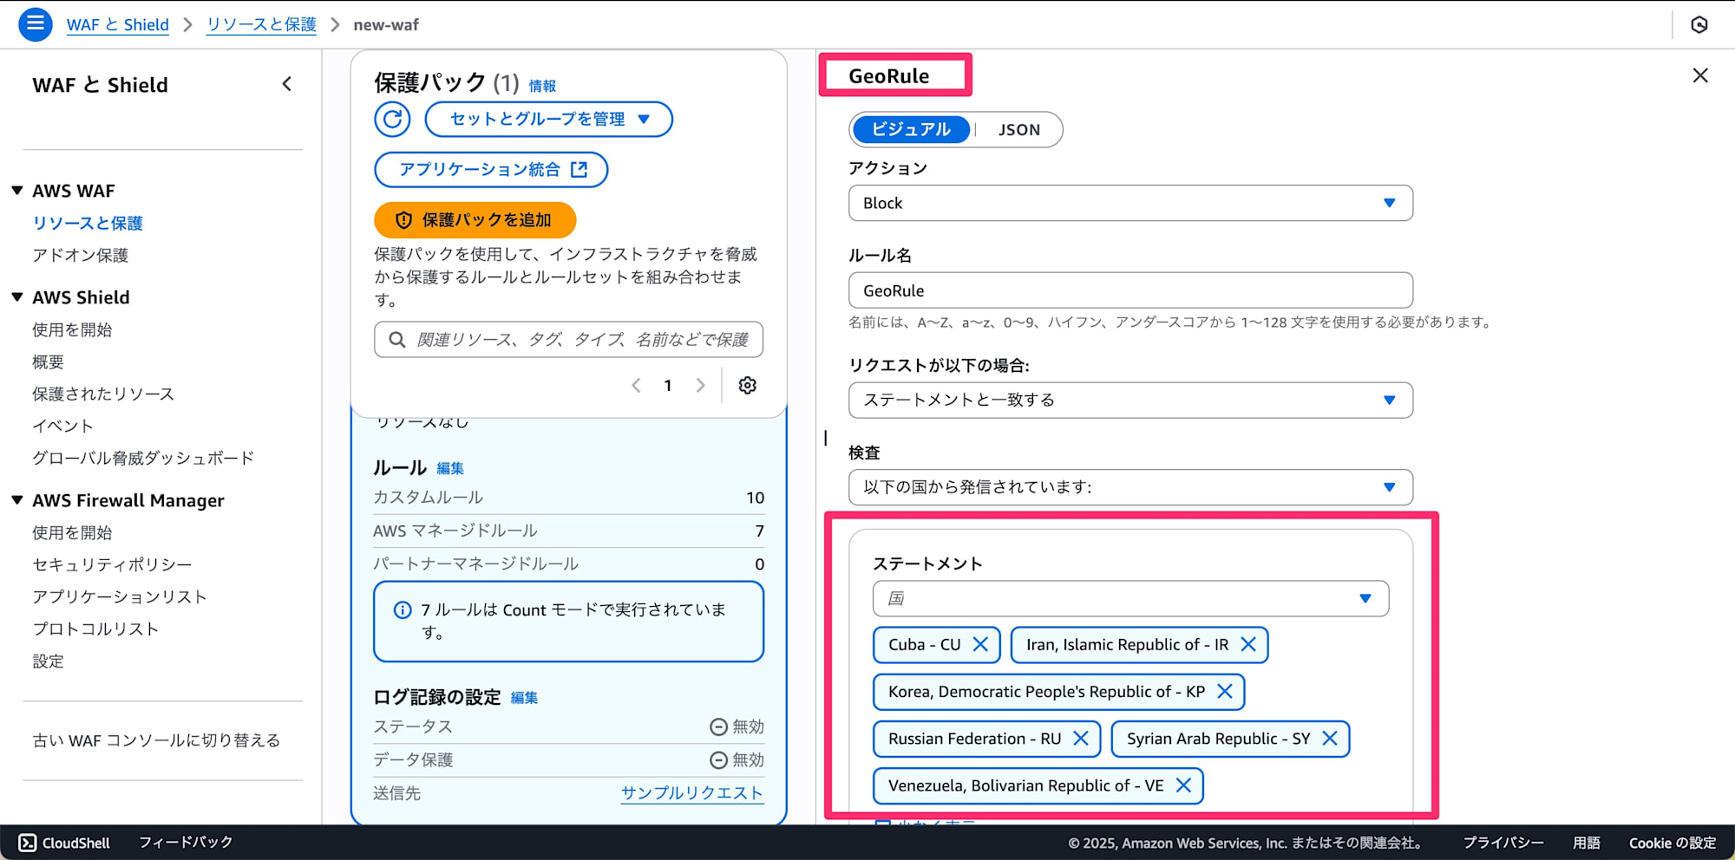Click WAF と Shield breadcrumb link
This screenshot has width=1735, height=860.
coord(118,24)
